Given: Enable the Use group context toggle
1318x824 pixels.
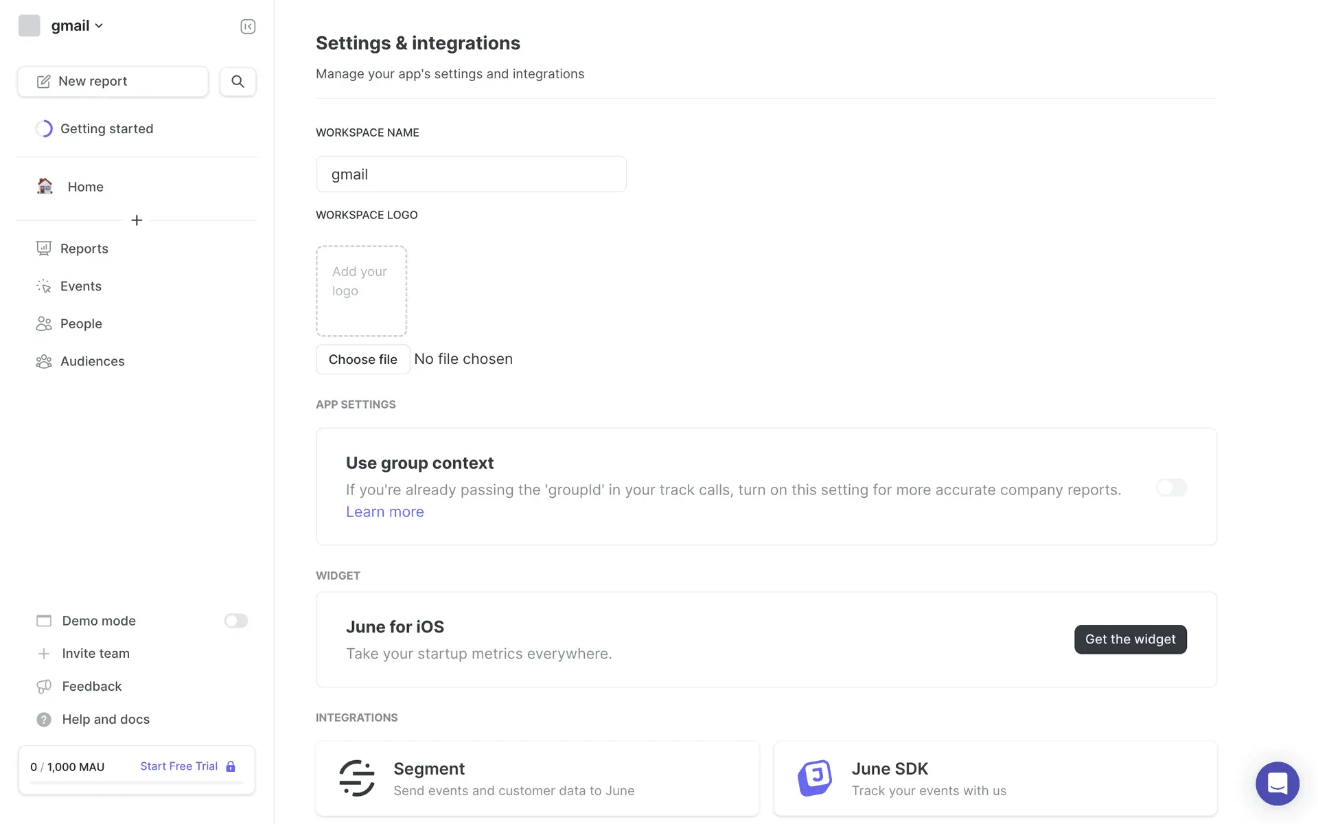Looking at the screenshot, I should tap(1171, 488).
